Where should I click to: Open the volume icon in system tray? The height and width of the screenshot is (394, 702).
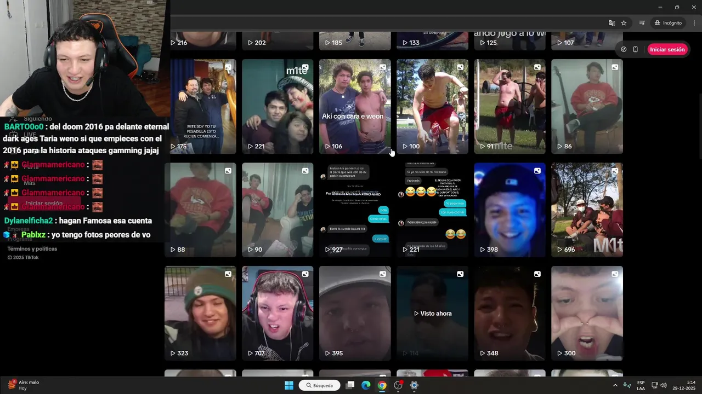(664, 385)
